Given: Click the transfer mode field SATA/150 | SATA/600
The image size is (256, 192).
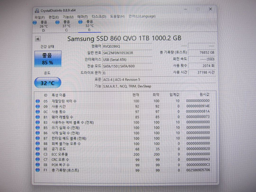Looking at the screenshot, I should (x=127, y=66).
